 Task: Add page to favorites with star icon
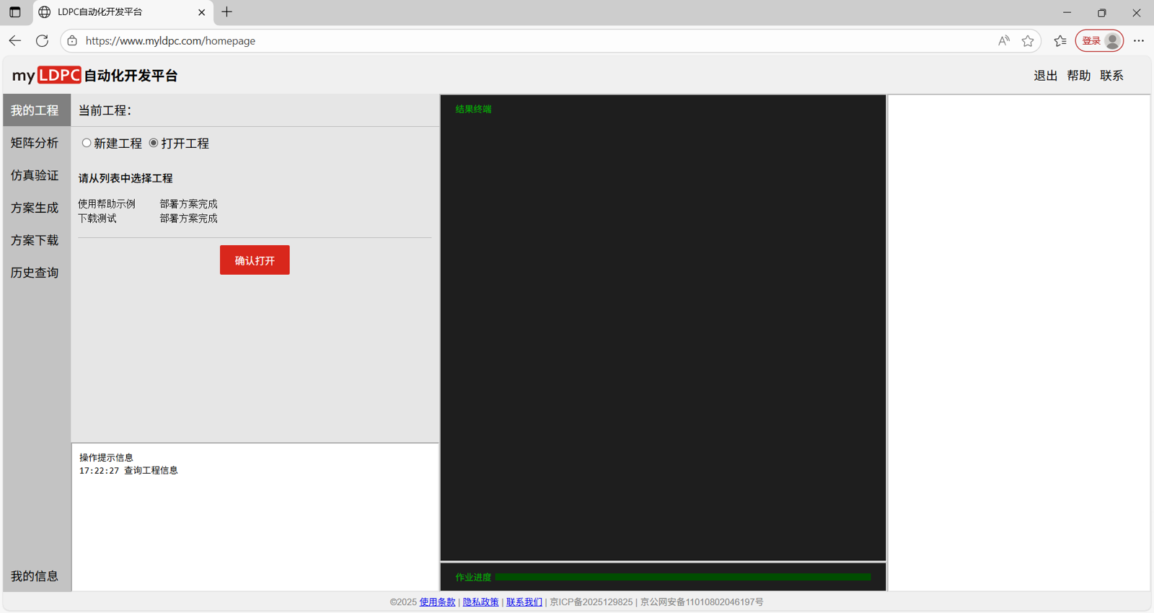[x=1028, y=41]
